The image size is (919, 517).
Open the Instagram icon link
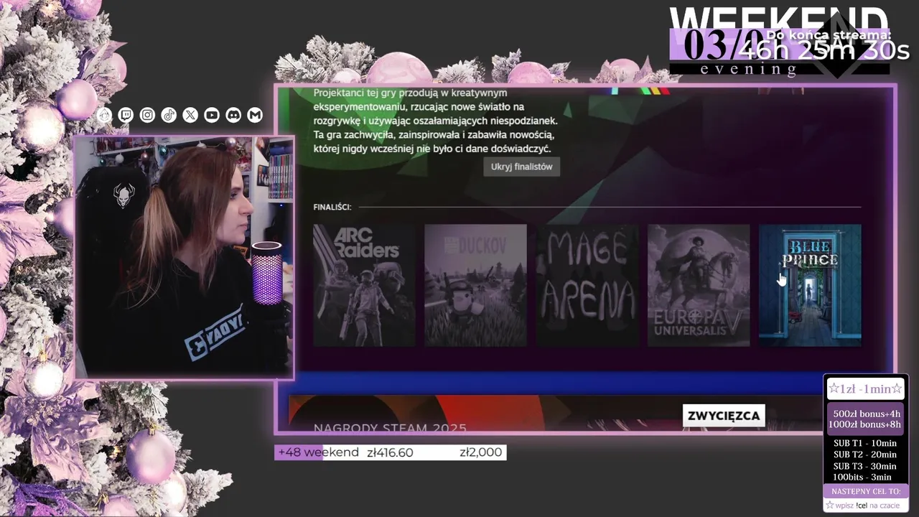coord(147,115)
